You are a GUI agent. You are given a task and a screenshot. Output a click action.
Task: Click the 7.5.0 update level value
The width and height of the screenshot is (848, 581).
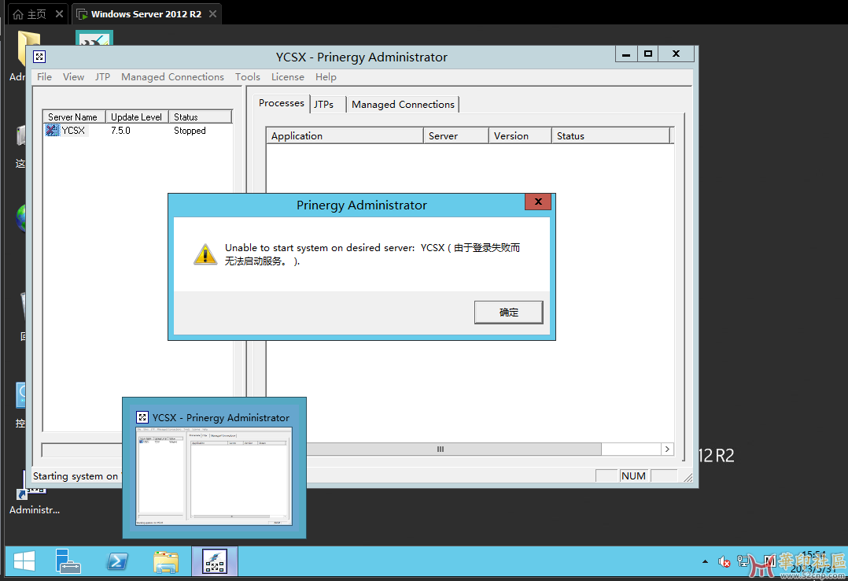120,131
